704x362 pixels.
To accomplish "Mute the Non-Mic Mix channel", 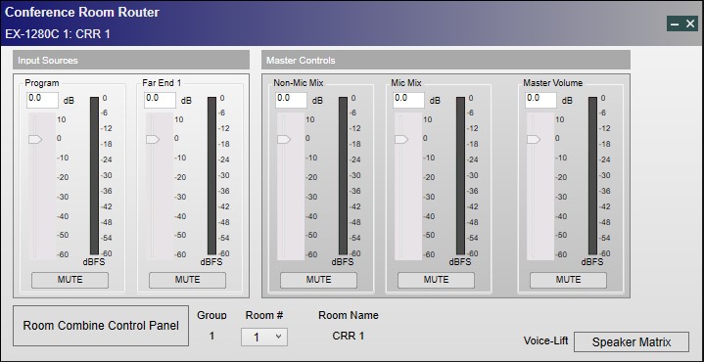I will tap(318, 280).
